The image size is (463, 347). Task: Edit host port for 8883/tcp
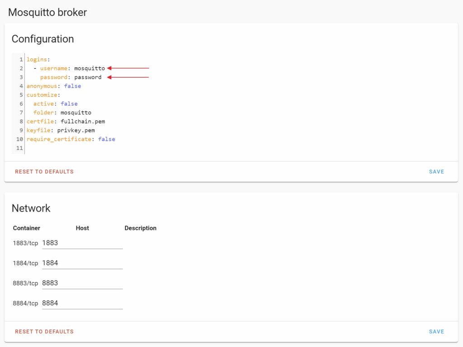pos(82,283)
